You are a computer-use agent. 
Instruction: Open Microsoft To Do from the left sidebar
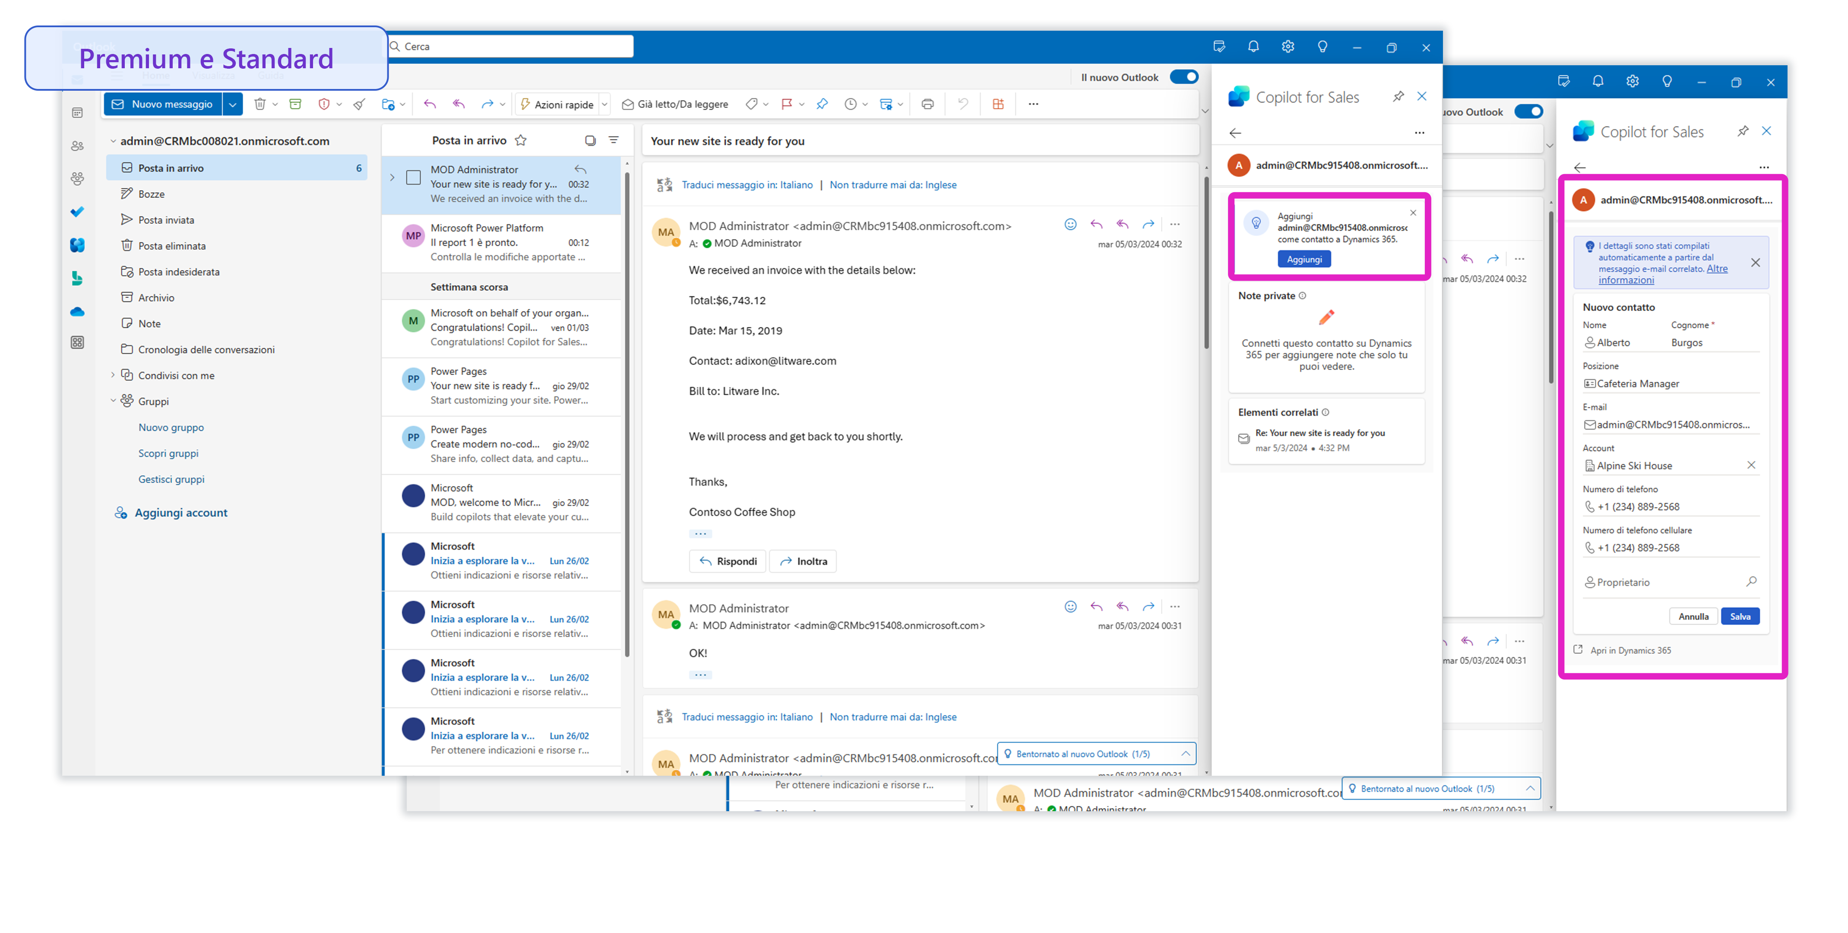coord(77,212)
